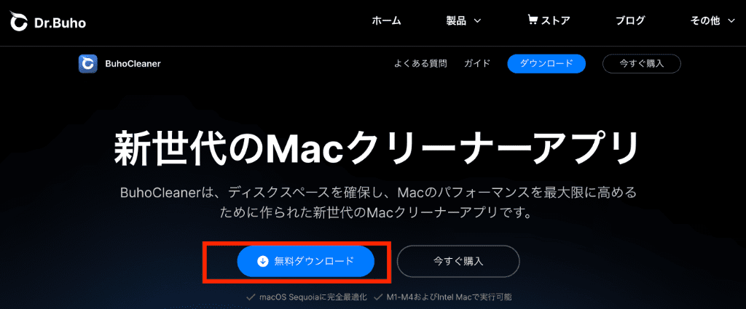This screenshot has height=309, width=746.
Task: Click the Dr.Buho brand name text
Action: pyautogui.click(x=60, y=23)
